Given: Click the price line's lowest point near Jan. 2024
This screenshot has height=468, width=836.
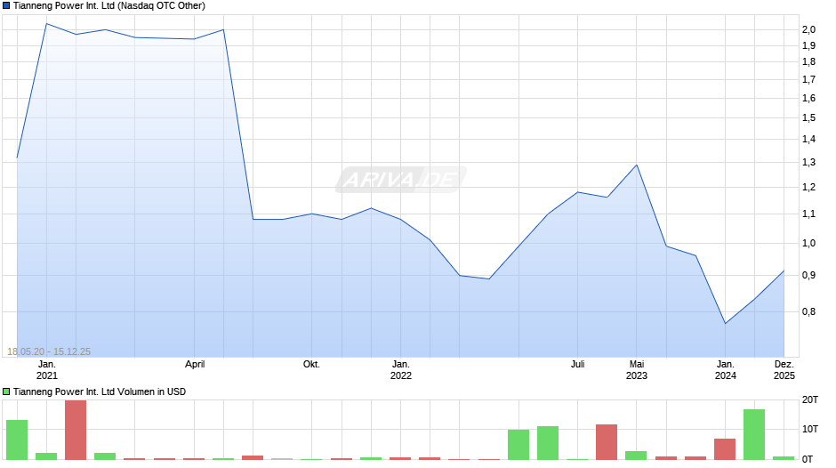Looking at the screenshot, I should coord(726,323).
